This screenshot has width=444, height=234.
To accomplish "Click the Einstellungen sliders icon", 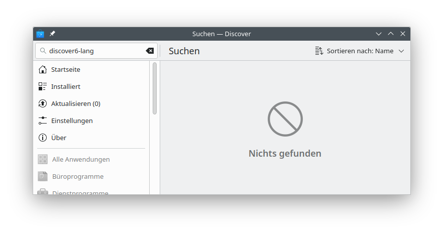I will [x=43, y=121].
